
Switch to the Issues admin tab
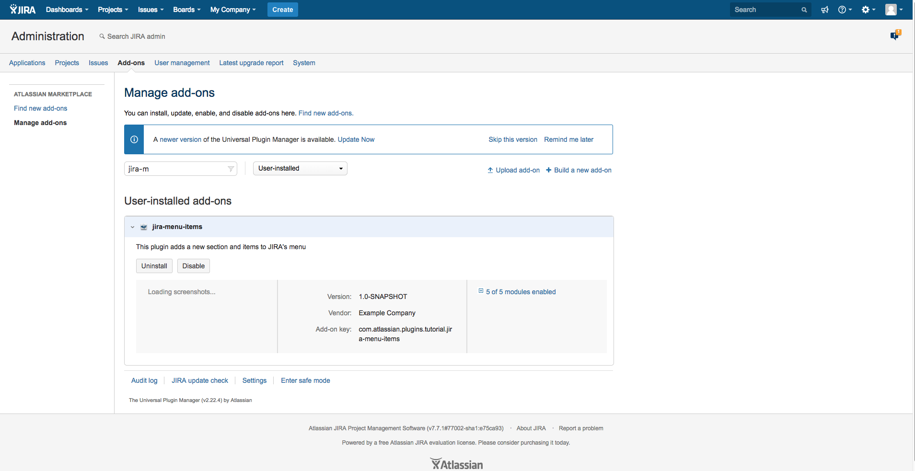pos(98,63)
